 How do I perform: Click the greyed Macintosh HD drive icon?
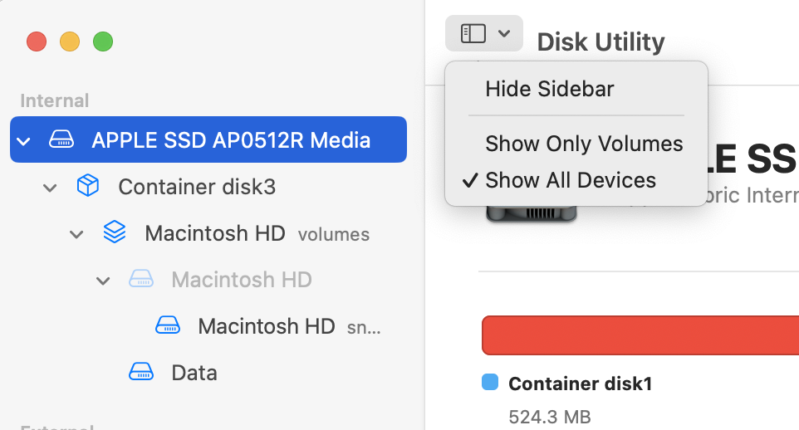click(x=140, y=280)
